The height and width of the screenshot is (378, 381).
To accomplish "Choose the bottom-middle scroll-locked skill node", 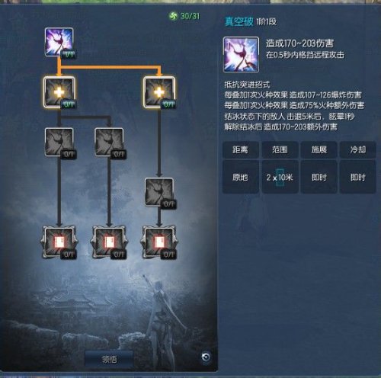I will pos(109,242).
